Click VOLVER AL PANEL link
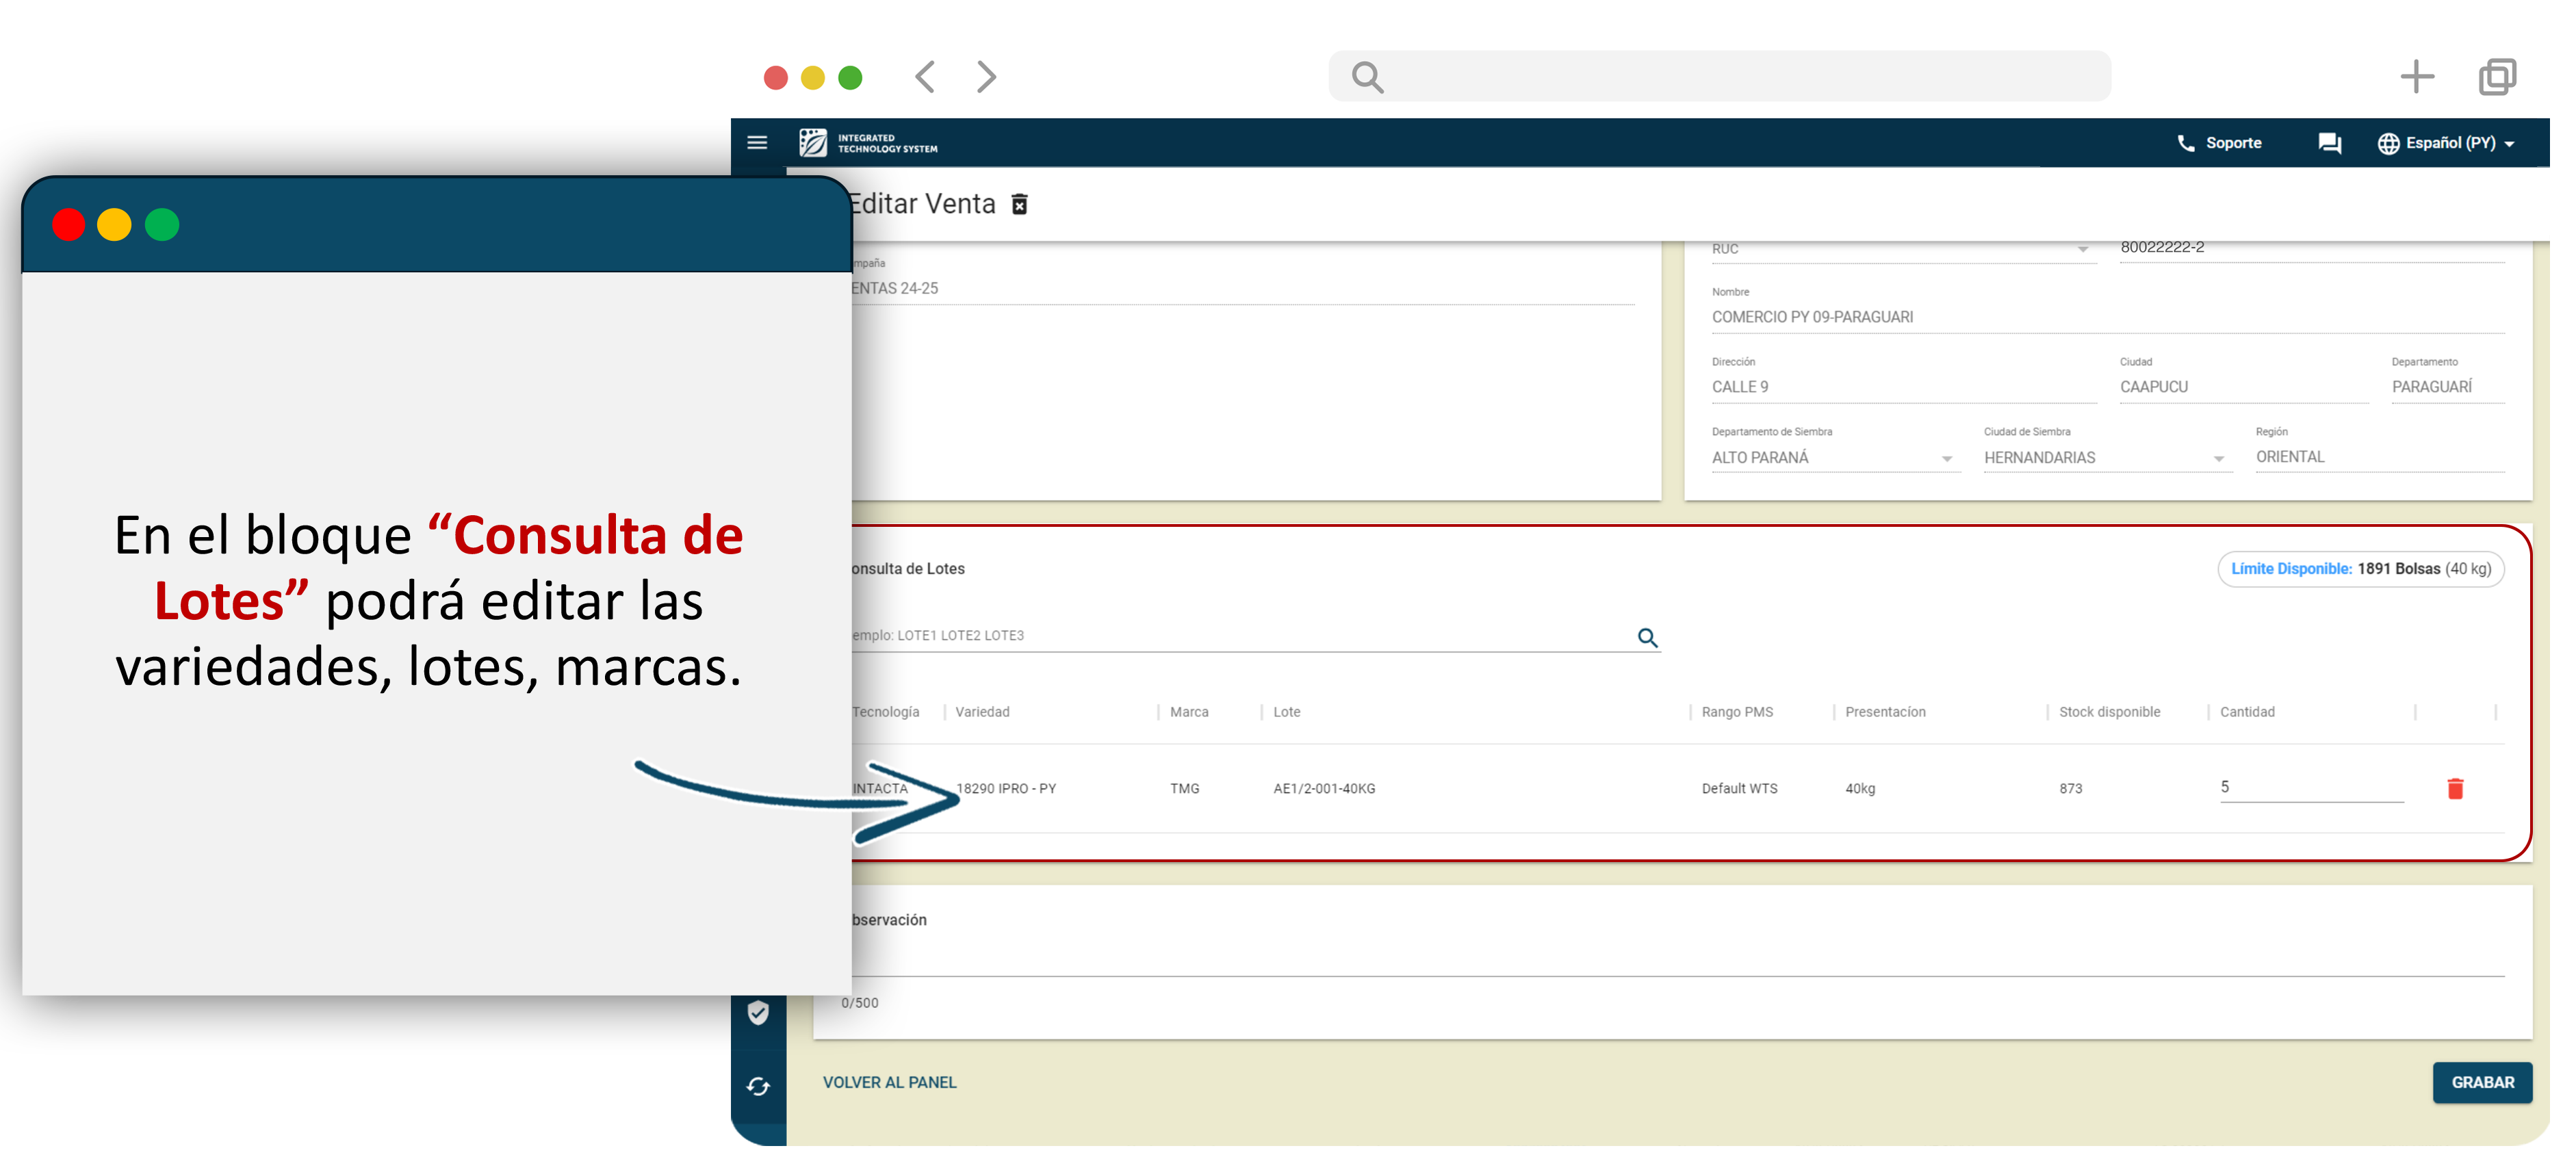 (889, 1083)
